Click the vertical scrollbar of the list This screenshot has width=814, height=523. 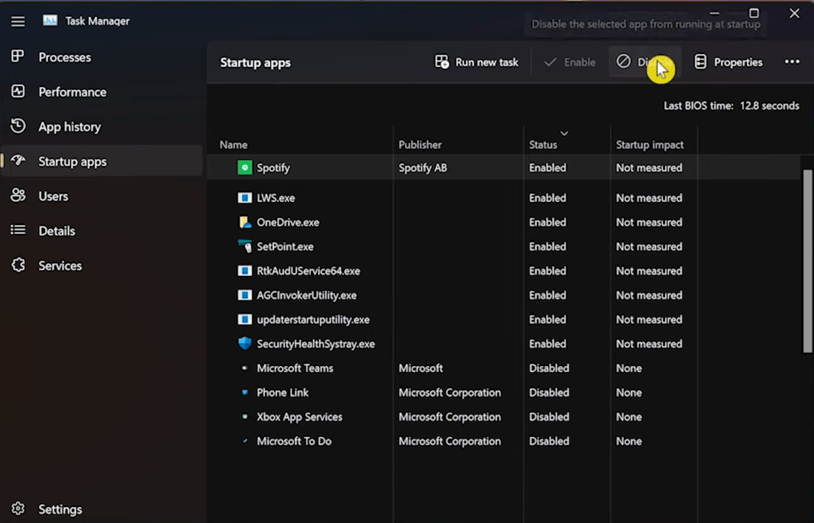coord(808,259)
